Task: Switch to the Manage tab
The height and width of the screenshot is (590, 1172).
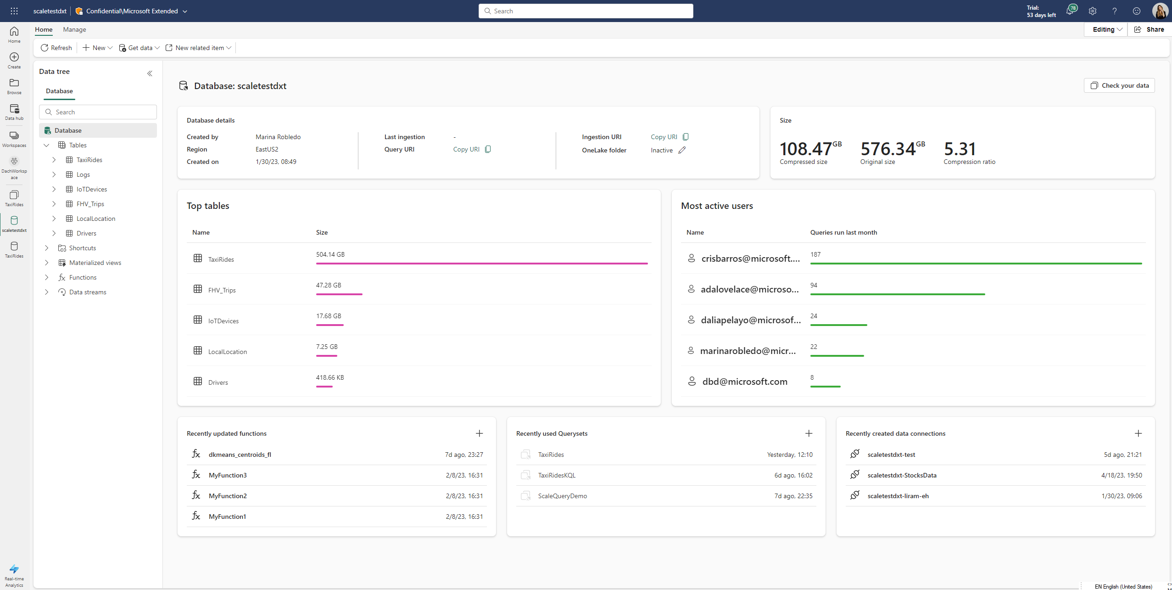Action: coord(74,29)
